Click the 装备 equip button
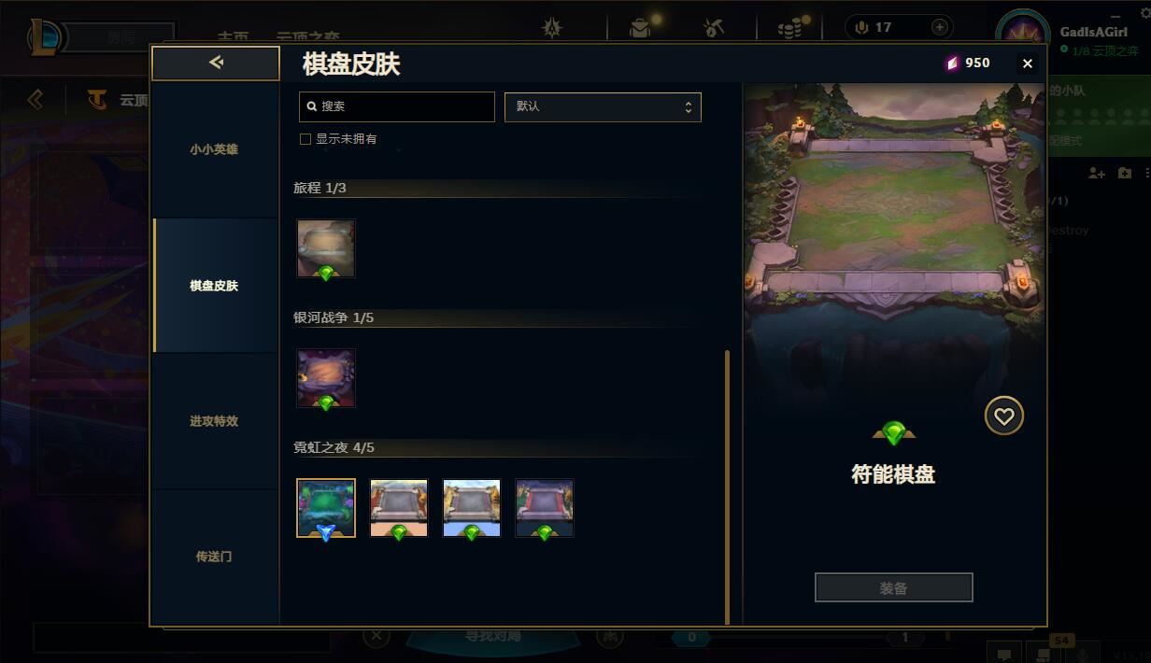This screenshot has height=663, width=1151. click(x=893, y=588)
